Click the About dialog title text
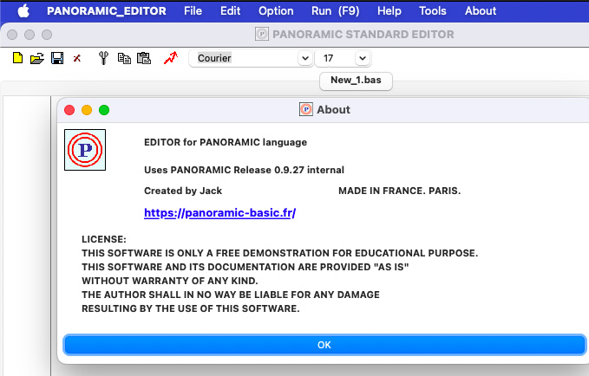589x376 pixels. (333, 109)
